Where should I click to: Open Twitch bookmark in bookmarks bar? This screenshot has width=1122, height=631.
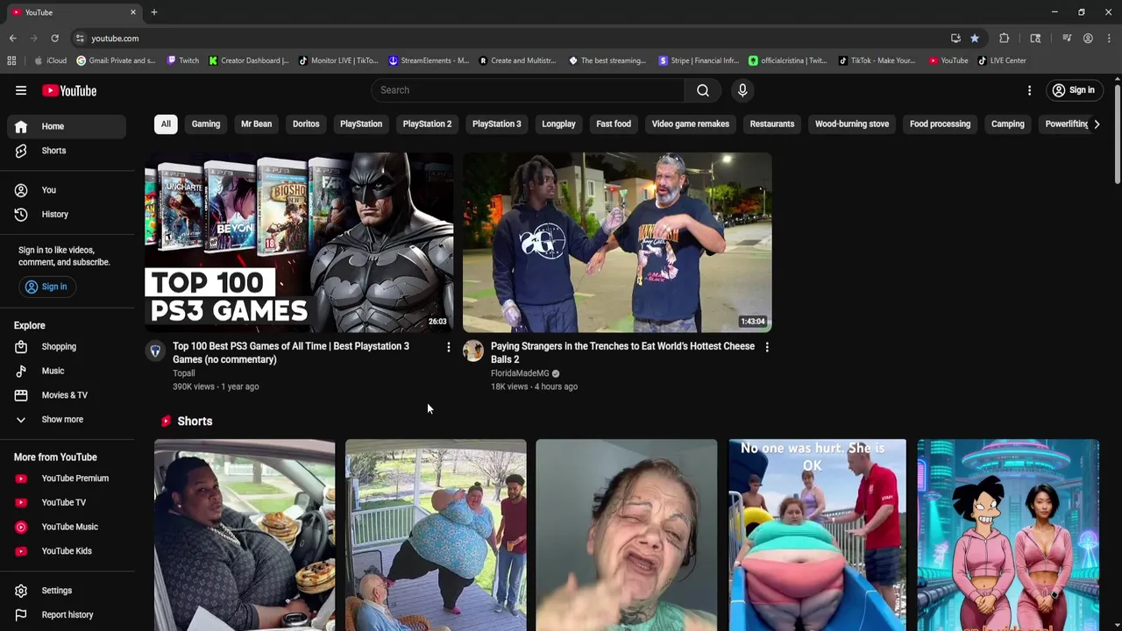point(183,60)
